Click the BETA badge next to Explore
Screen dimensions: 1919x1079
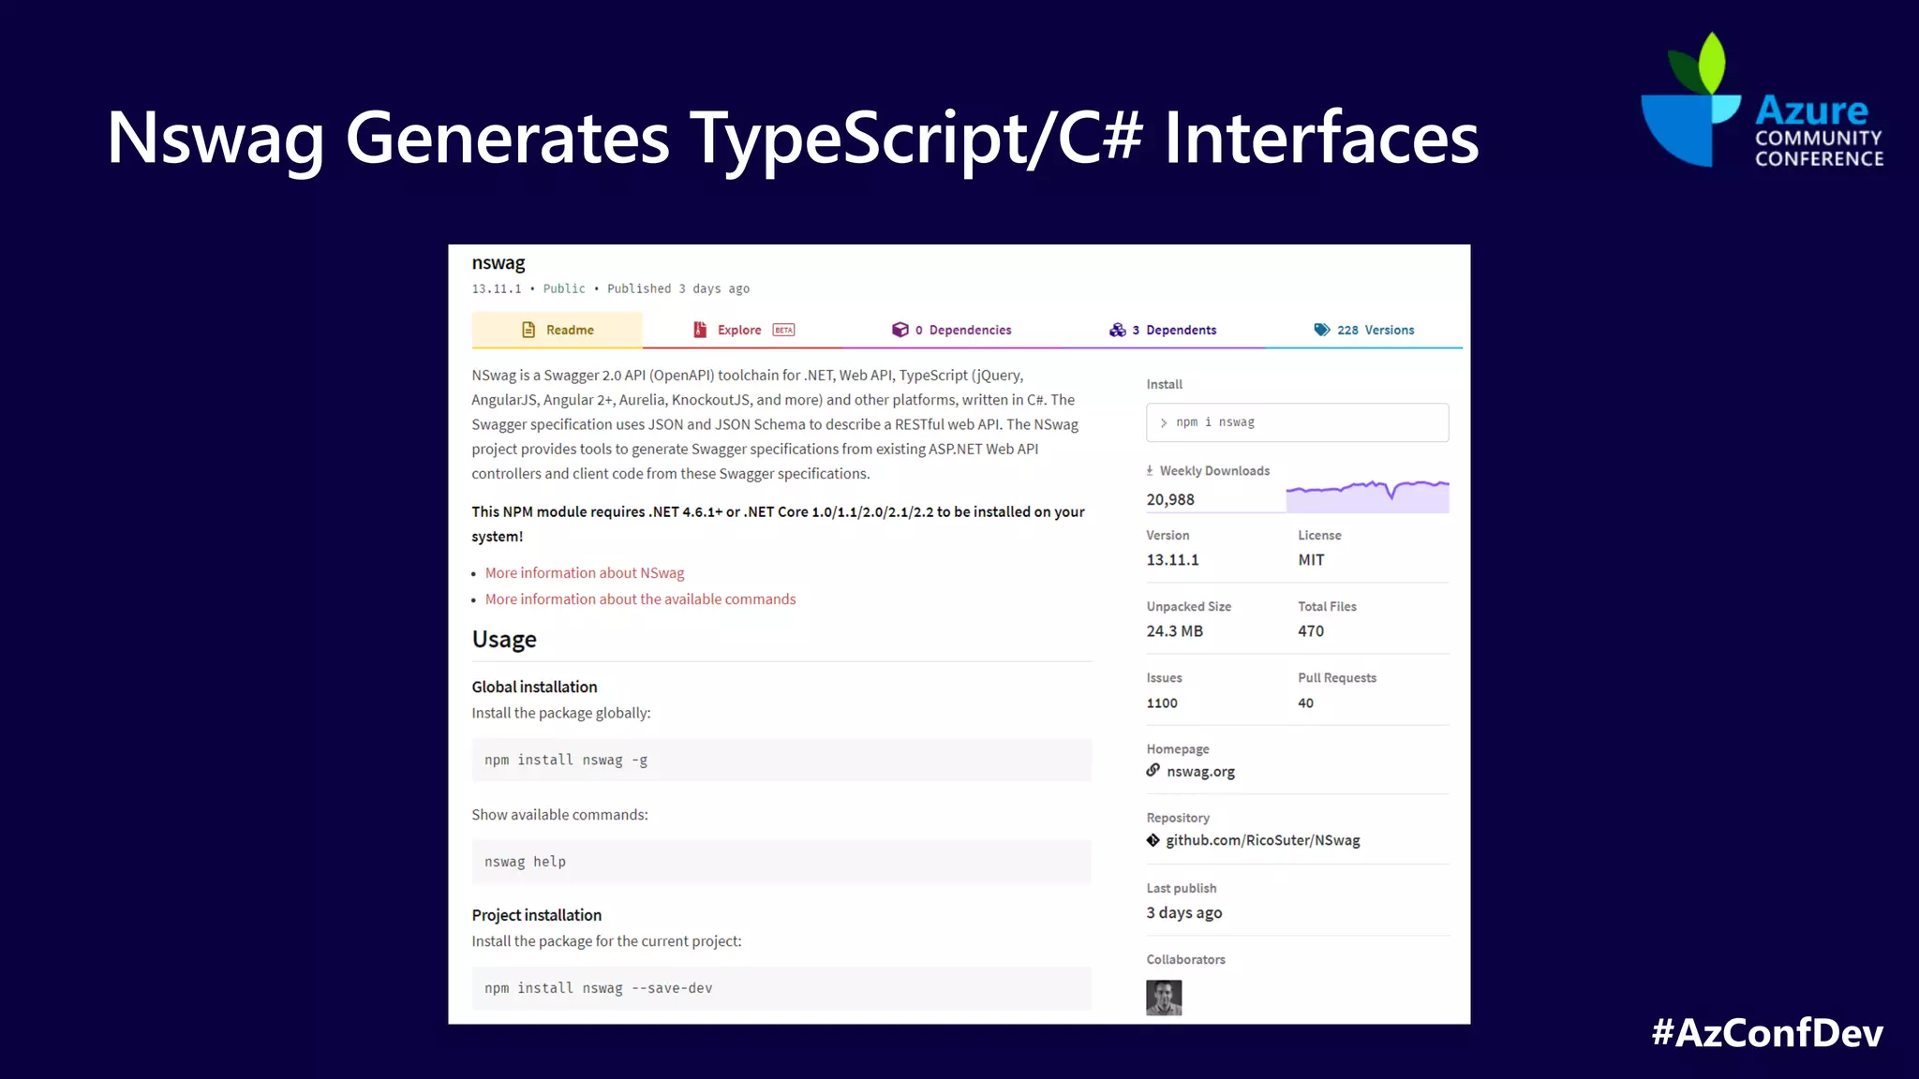[x=783, y=330]
